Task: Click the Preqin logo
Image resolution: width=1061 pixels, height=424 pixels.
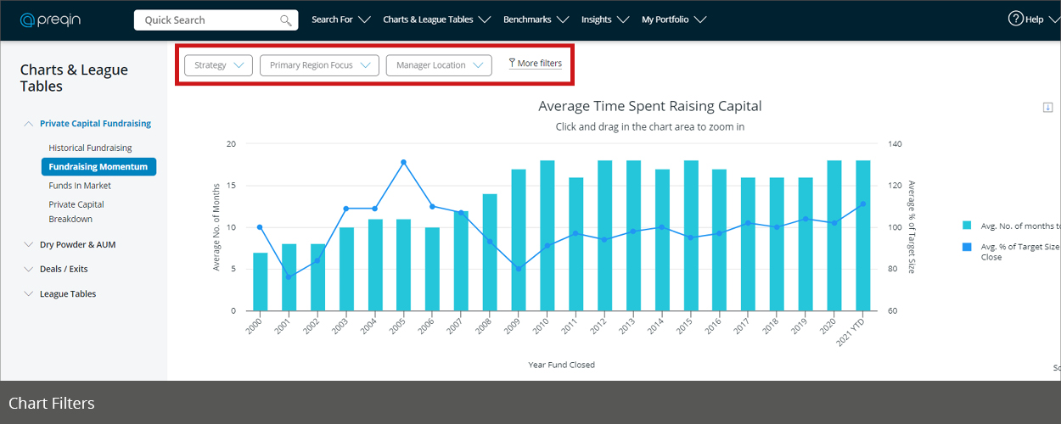Action: point(50,20)
